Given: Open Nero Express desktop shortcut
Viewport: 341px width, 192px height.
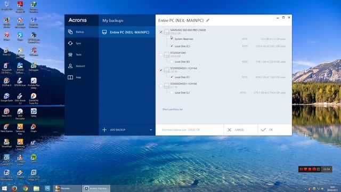Looking at the screenshot, I should (6, 128).
